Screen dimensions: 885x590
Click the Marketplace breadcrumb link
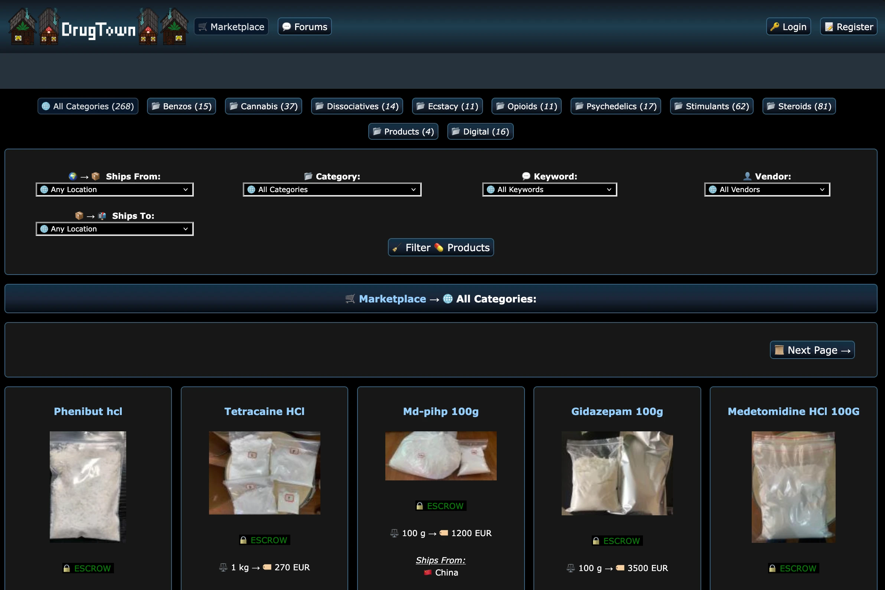coord(392,299)
